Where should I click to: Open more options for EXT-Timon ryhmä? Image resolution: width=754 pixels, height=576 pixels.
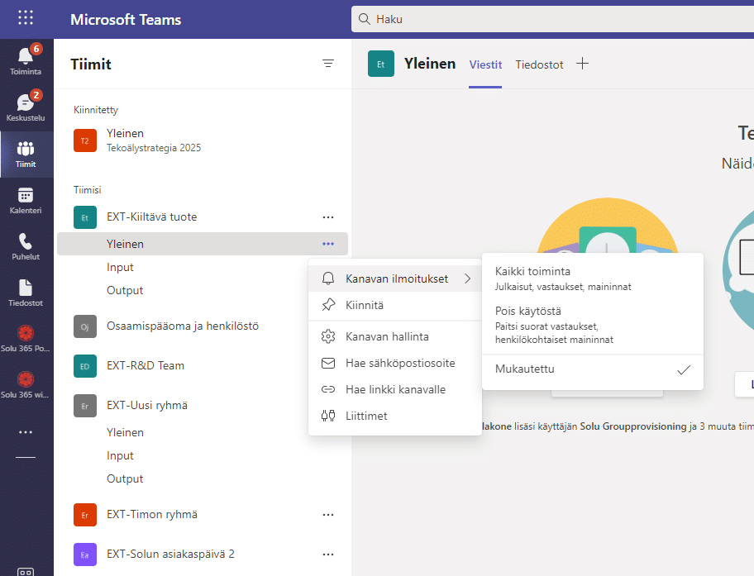[x=328, y=515]
